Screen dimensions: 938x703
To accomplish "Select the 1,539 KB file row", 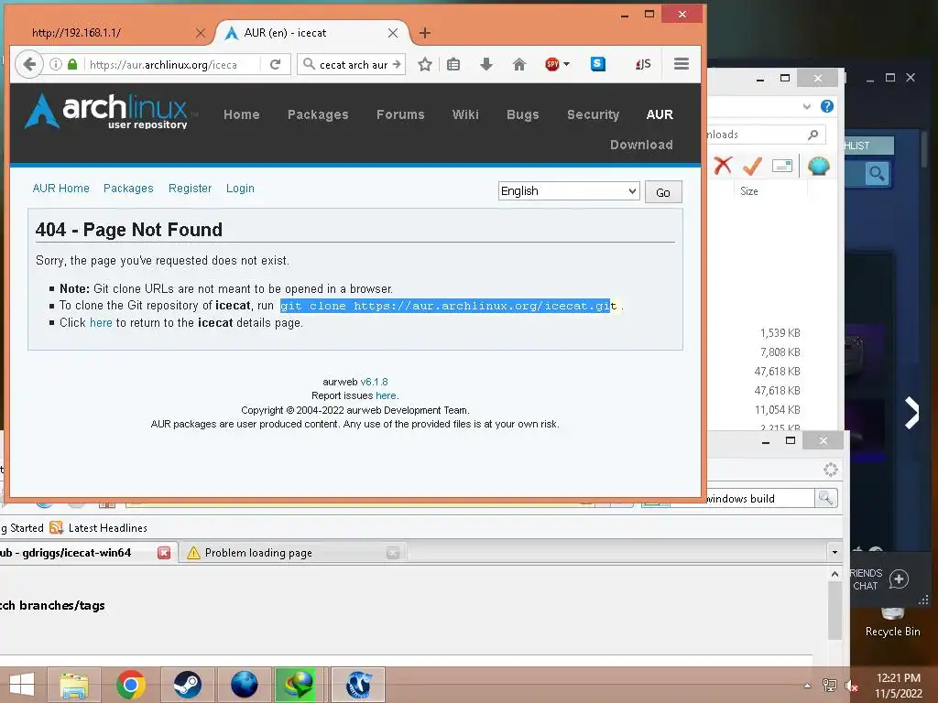I will pyautogui.click(x=780, y=333).
